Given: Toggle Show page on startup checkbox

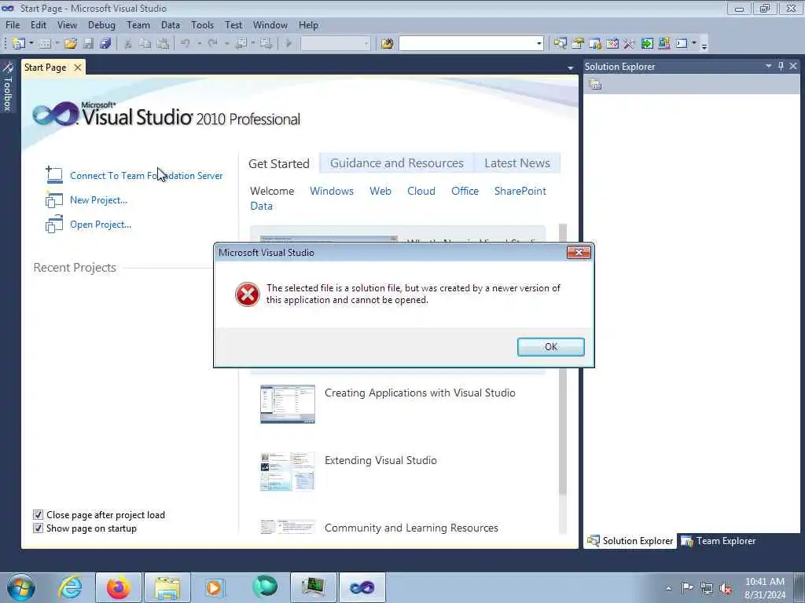Looking at the screenshot, I should pyautogui.click(x=38, y=528).
